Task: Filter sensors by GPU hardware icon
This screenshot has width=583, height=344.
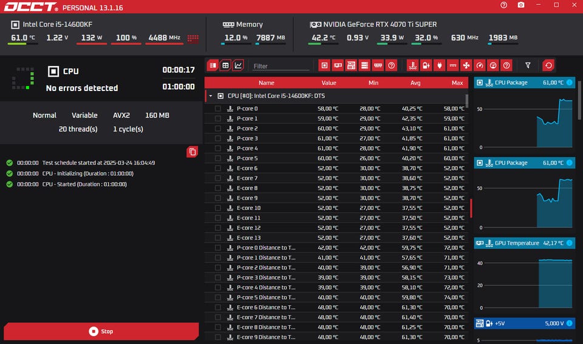Action: [x=338, y=66]
